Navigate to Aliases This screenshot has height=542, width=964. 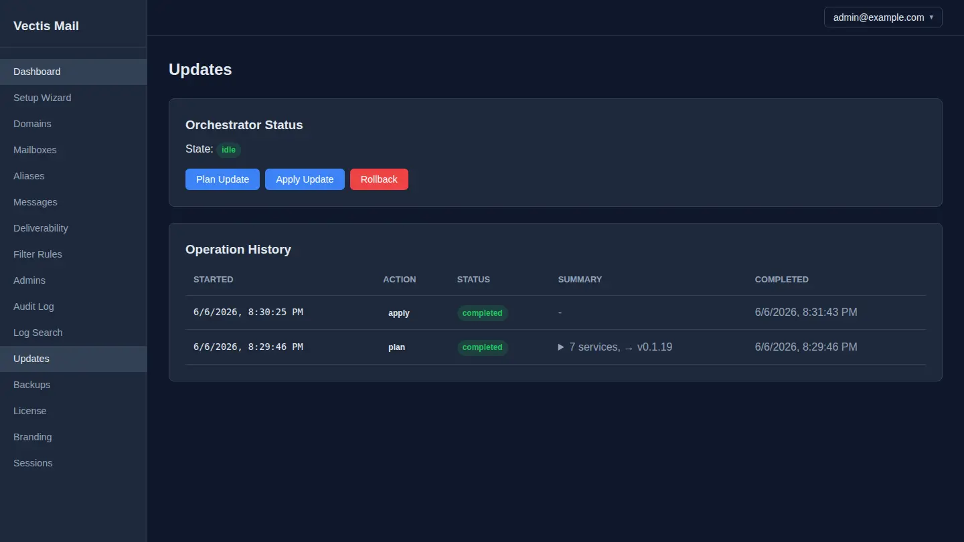pos(73,176)
